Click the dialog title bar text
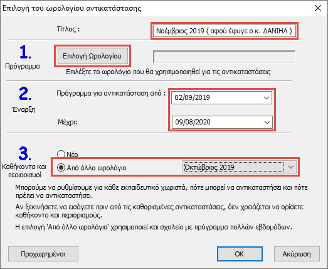The width and height of the screenshot is (328, 269). point(72,8)
